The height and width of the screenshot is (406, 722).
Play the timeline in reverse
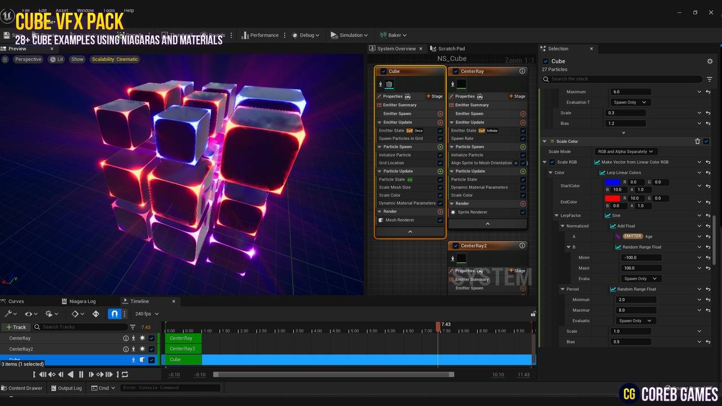[71, 374]
